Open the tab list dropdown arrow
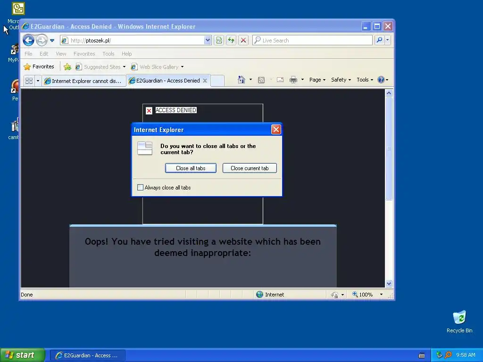The height and width of the screenshot is (362, 483). click(38, 81)
